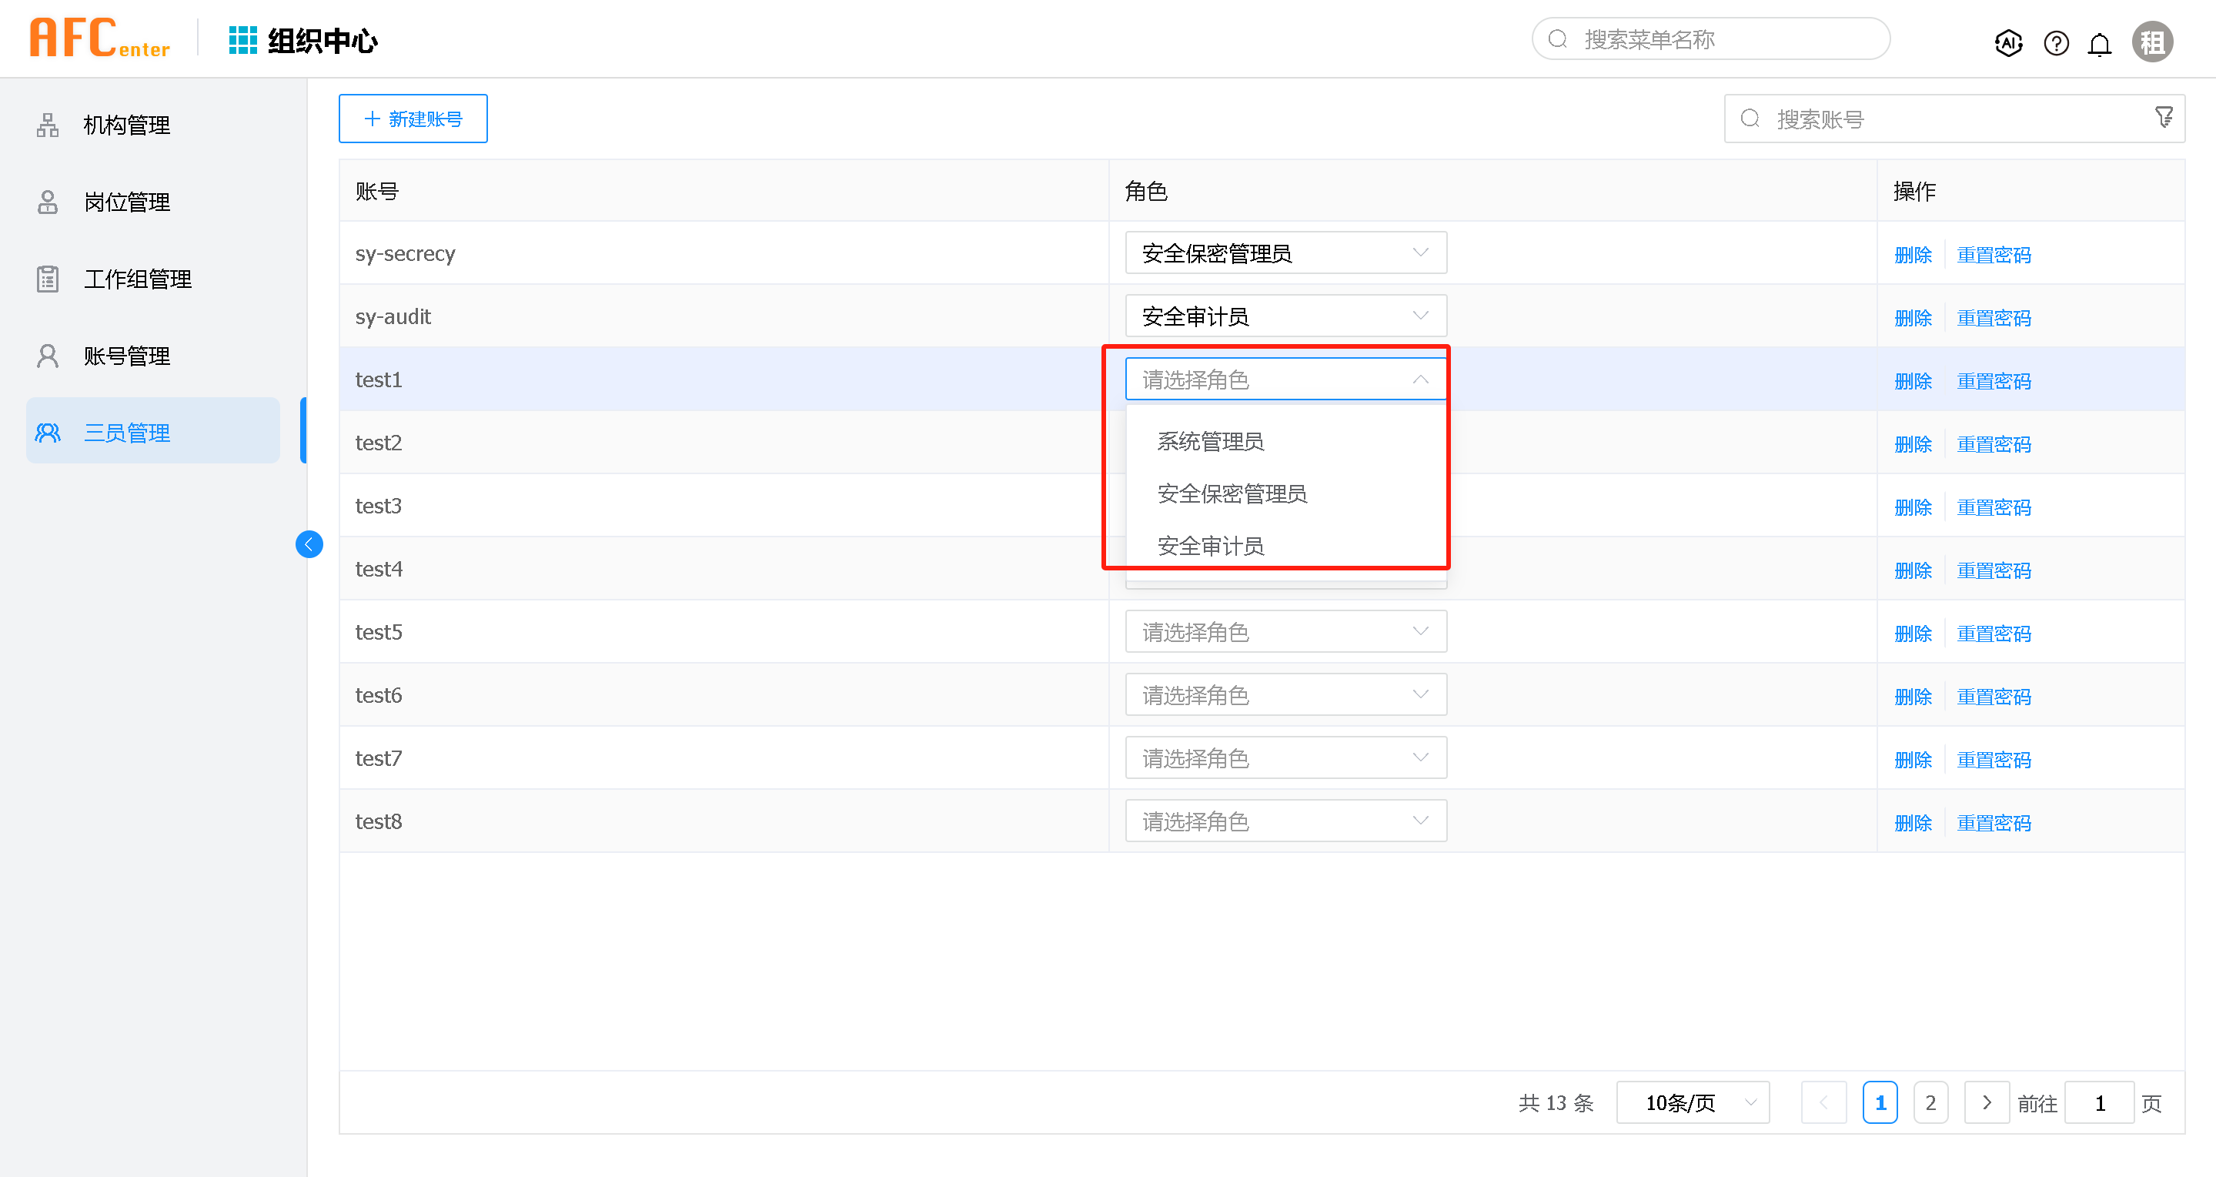Click the filter funnel icon in account search
This screenshot has width=2216, height=1177.
[2164, 117]
